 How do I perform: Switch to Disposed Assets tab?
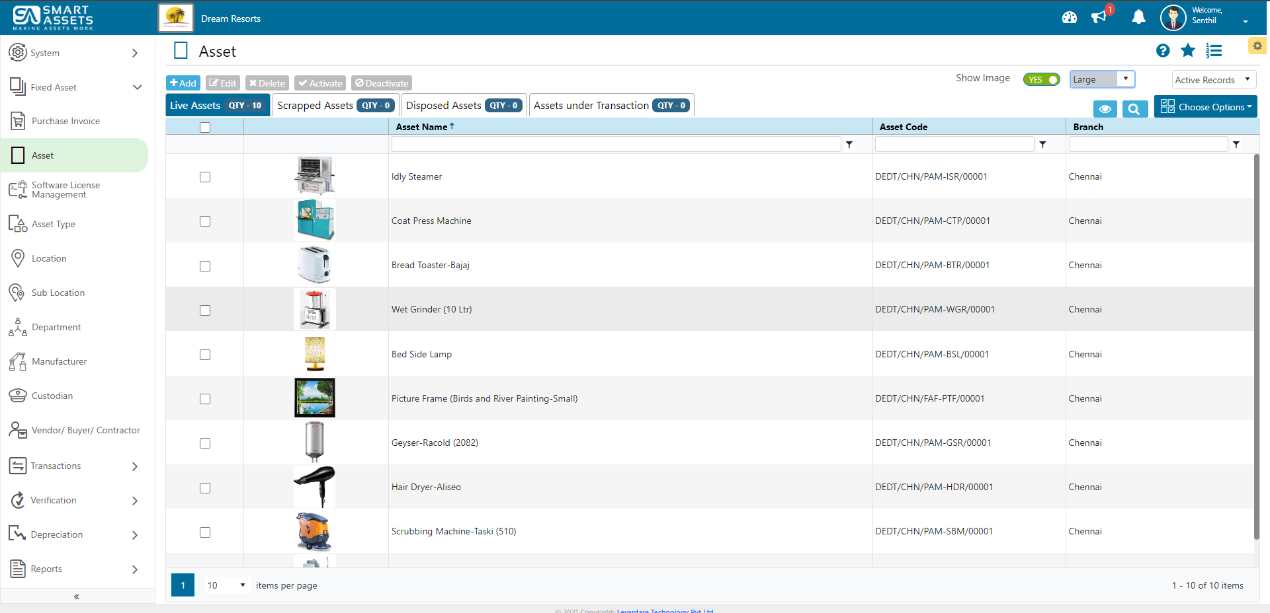(x=464, y=106)
